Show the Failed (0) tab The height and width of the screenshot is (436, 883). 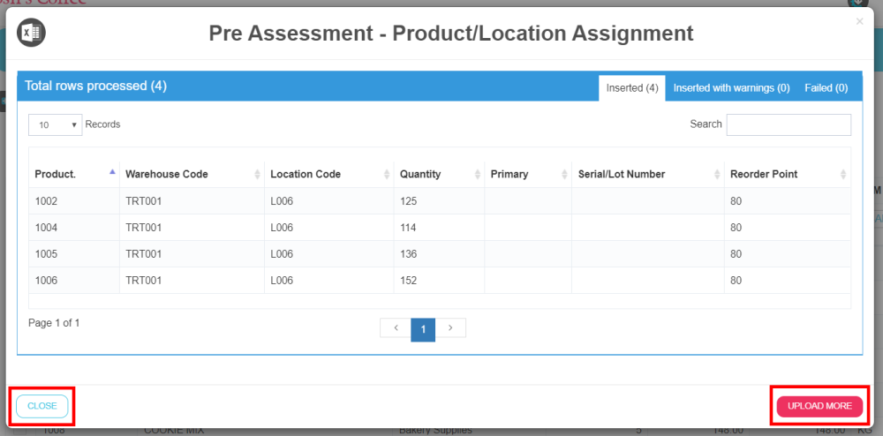[x=826, y=88]
